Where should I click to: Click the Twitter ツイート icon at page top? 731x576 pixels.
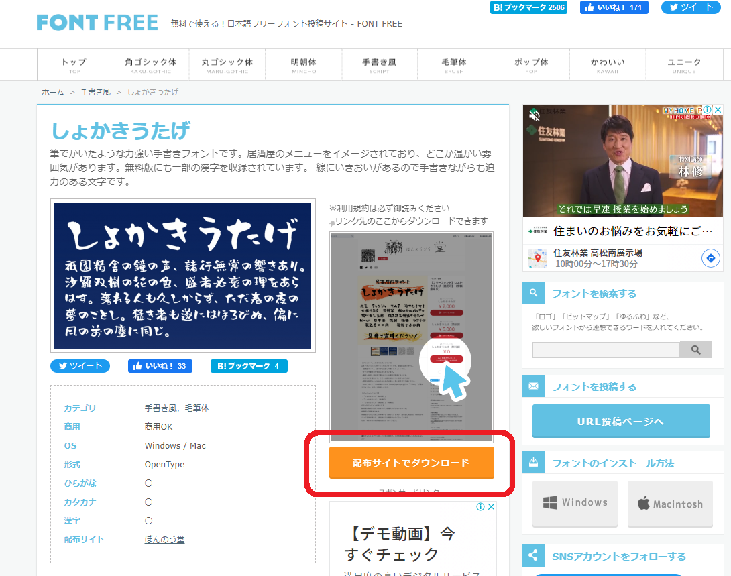pos(691,7)
